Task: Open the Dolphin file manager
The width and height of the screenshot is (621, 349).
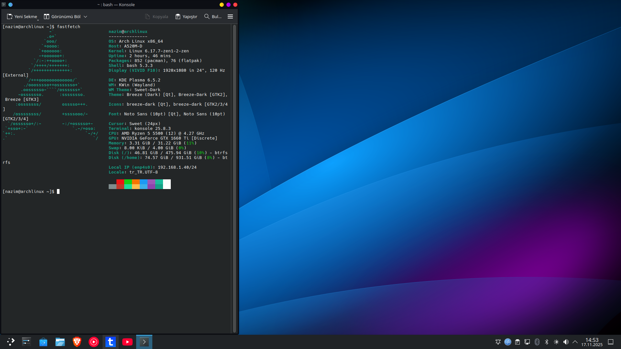Action: (x=60, y=342)
